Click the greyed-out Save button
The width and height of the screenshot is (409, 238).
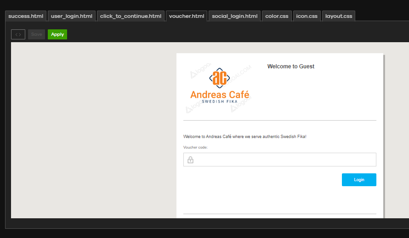(37, 34)
